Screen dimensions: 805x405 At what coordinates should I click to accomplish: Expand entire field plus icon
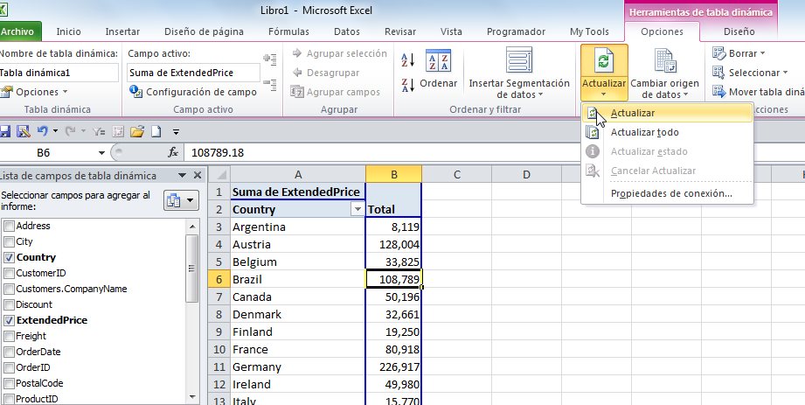pyautogui.click(x=270, y=59)
